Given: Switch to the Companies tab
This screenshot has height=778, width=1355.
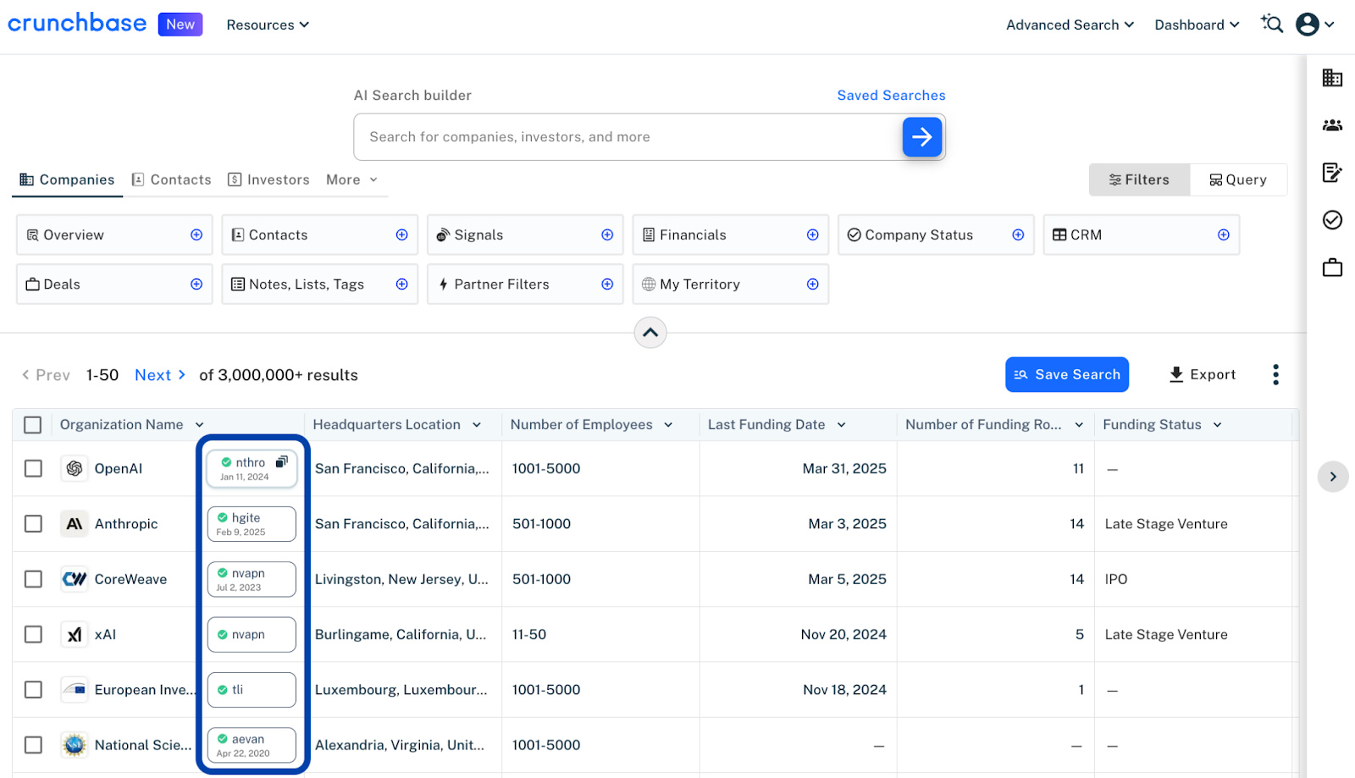Looking at the screenshot, I should [x=67, y=179].
